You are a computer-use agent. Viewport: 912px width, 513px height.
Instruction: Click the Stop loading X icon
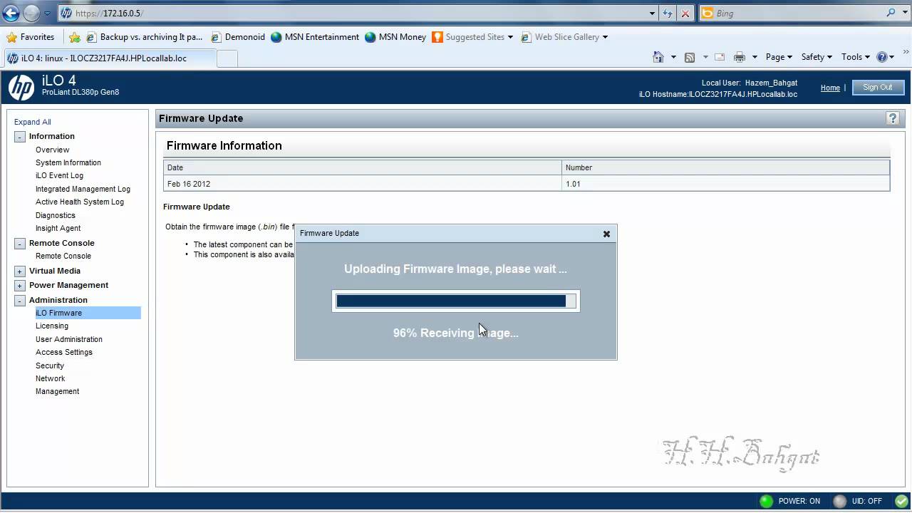click(685, 13)
